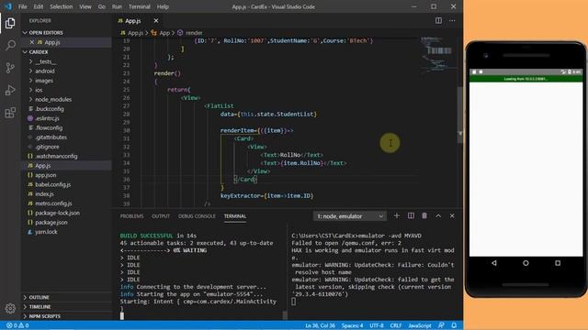This screenshot has height=330, width=588.
Task: Click App breadcrumb in editor path
Action: tap(164, 33)
